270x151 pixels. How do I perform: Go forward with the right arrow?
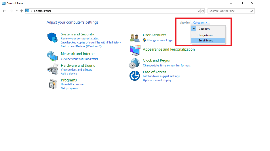click(x=11, y=11)
